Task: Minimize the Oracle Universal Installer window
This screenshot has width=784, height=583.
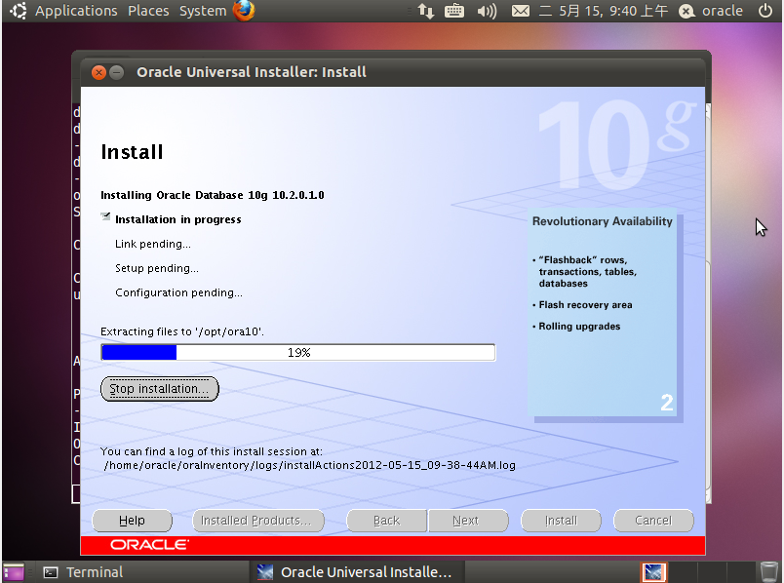Action: pyautogui.click(x=116, y=72)
